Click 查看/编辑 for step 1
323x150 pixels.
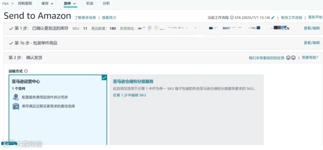coord(312,28)
